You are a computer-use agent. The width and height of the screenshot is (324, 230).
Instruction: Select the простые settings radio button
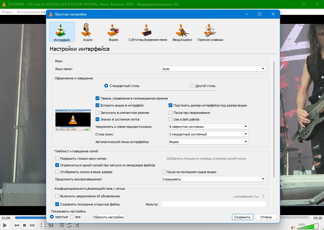pos(52,217)
